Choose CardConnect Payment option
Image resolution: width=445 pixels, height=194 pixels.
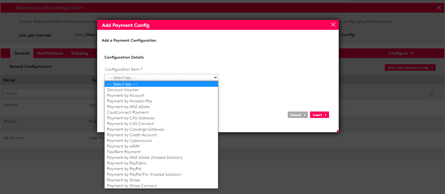[x=161, y=112]
